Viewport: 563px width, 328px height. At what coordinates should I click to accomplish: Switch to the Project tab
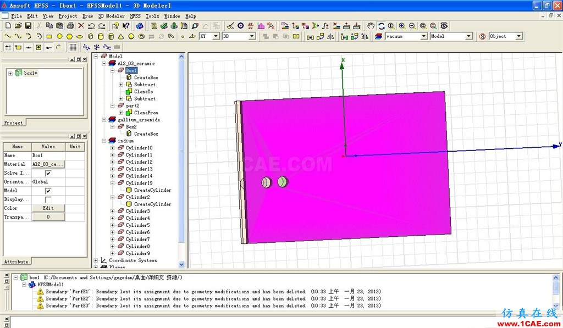[x=13, y=123]
